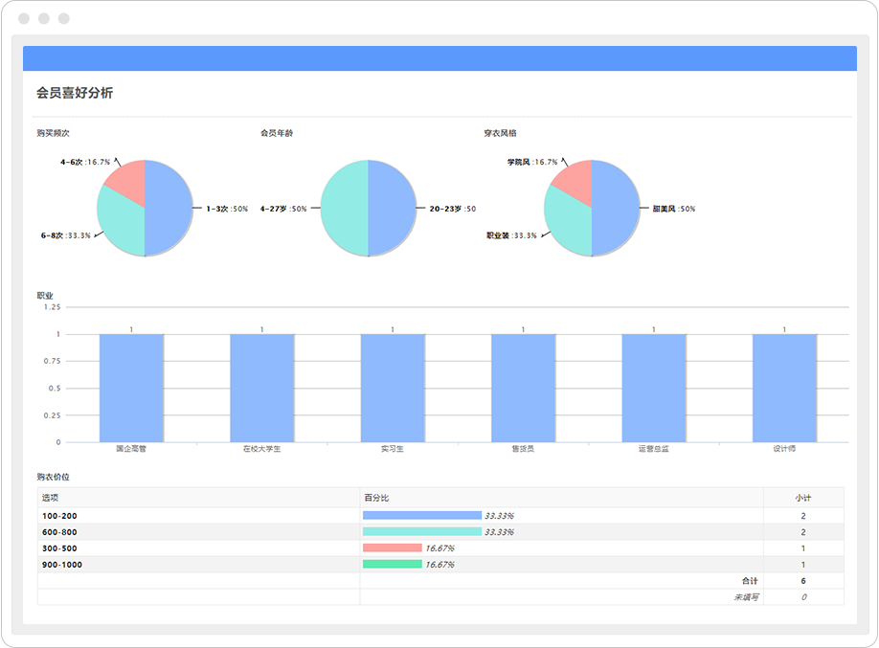This screenshot has height=648, width=879.
Task: Select the 在校大学生 bar
Action: 261,388
